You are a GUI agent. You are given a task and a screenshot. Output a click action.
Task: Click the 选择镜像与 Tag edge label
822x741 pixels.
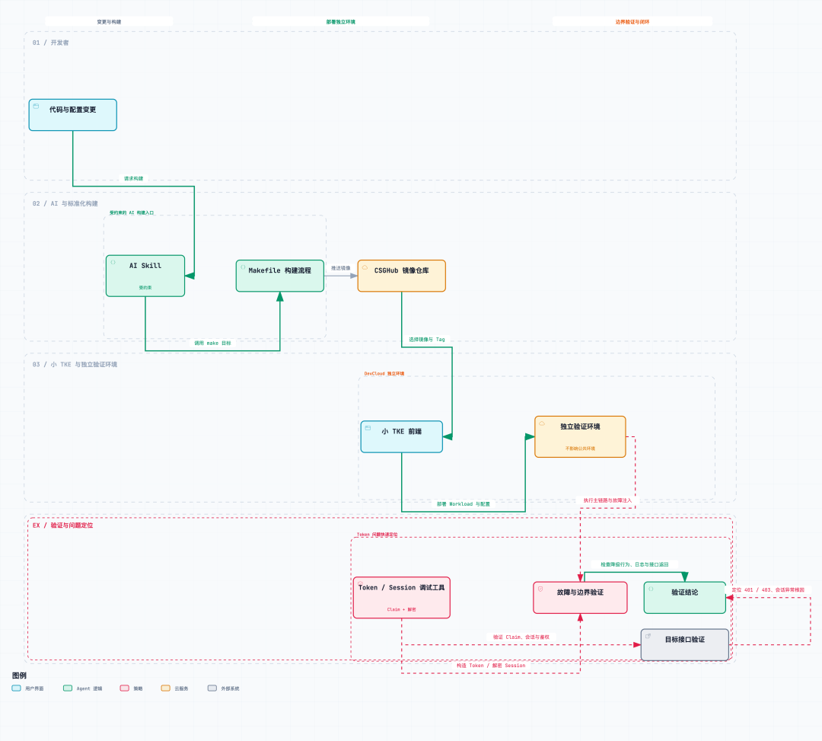tap(427, 340)
